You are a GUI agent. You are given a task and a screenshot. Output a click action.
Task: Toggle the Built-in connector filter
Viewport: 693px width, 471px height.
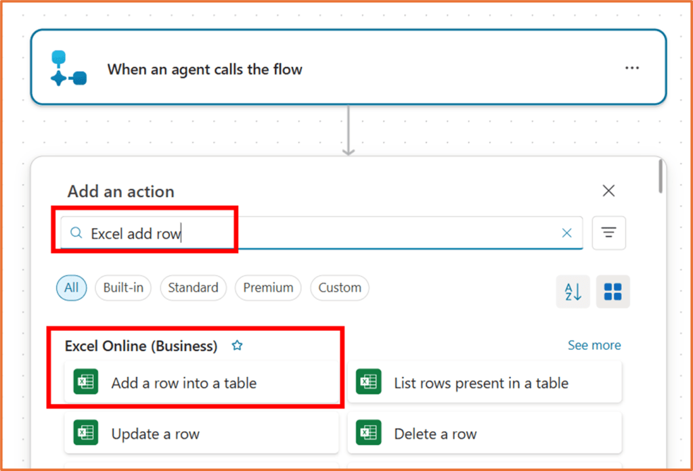click(x=122, y=288)
